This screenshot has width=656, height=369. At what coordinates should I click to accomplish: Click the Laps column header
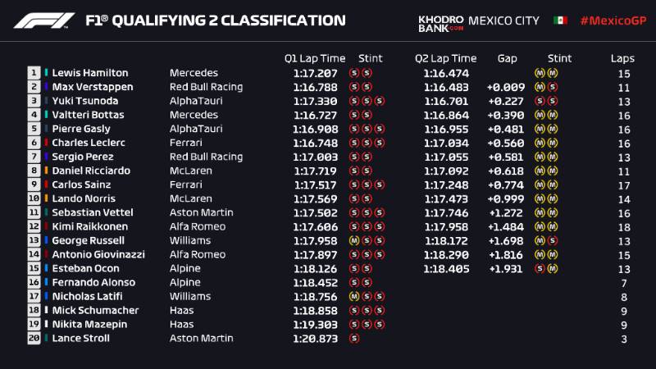622,58
